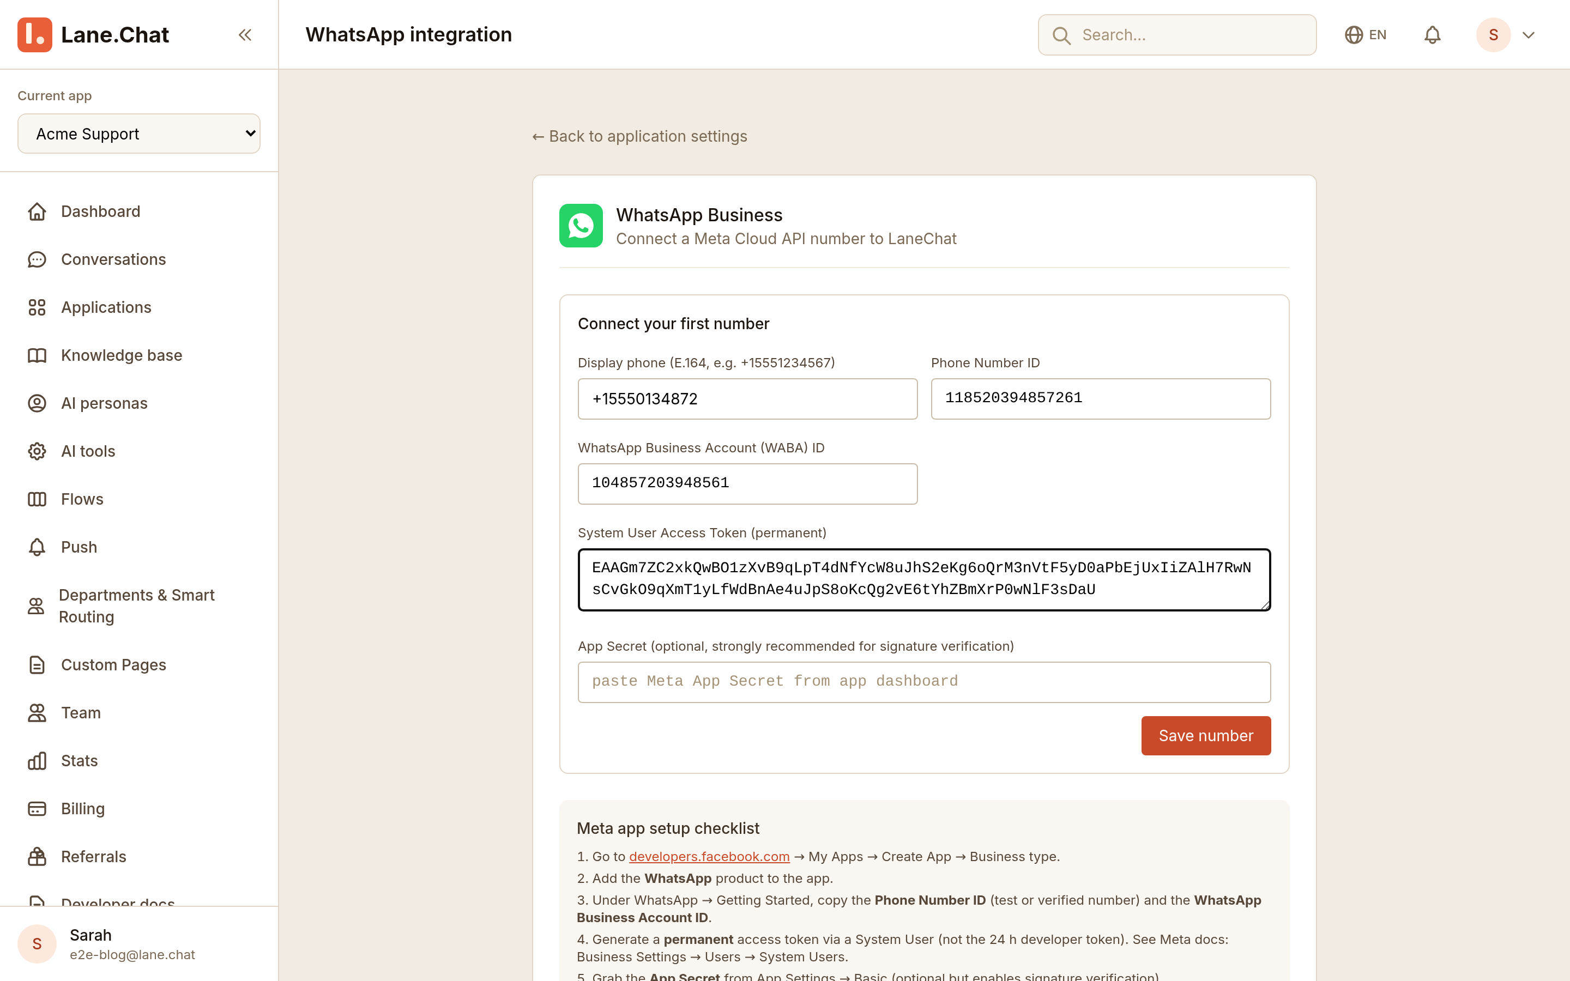Click the globe language icon
Screen dimensions: 1570x981
coord(1354,35)
